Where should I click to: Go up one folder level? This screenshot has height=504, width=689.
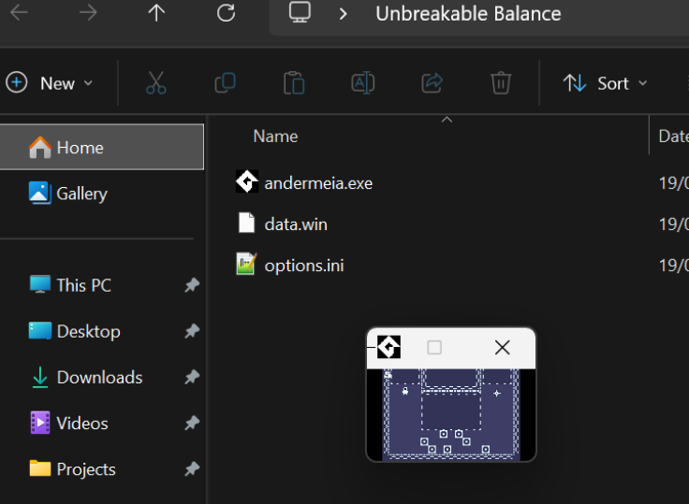(156, 13)
